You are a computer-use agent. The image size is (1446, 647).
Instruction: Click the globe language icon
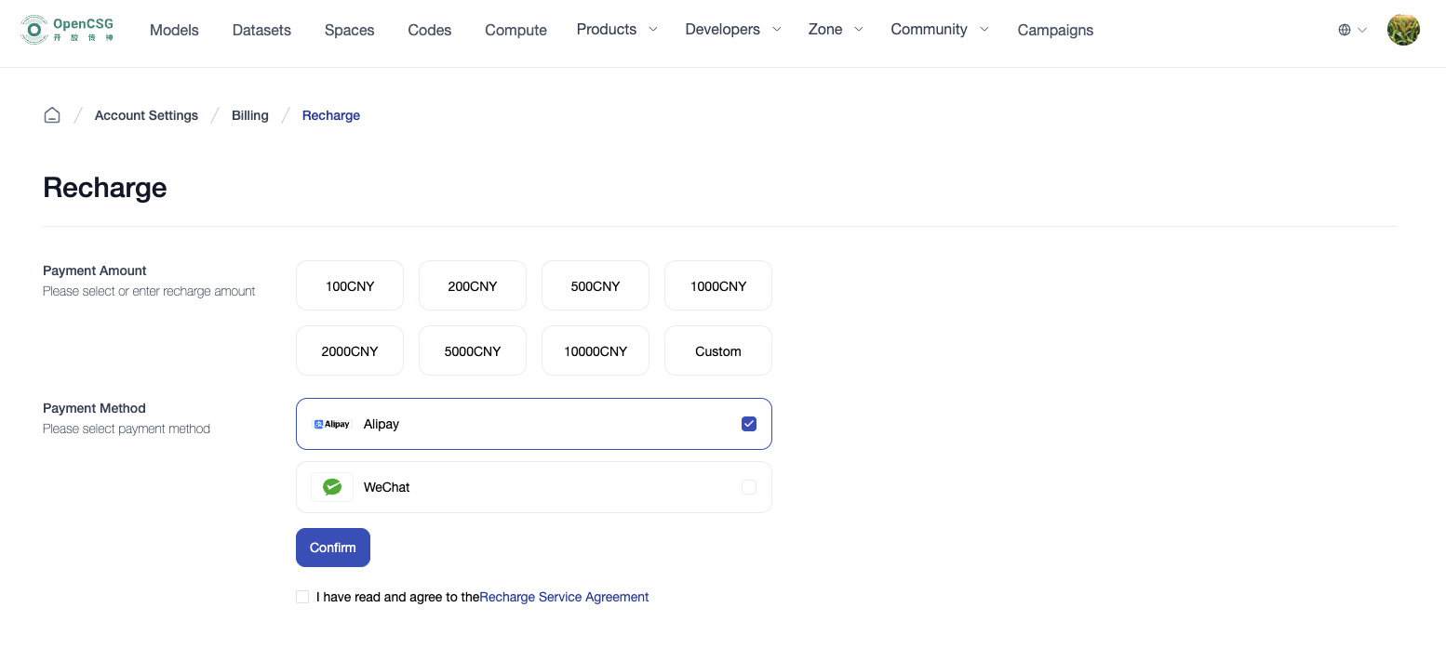(x=1345, y=30)
